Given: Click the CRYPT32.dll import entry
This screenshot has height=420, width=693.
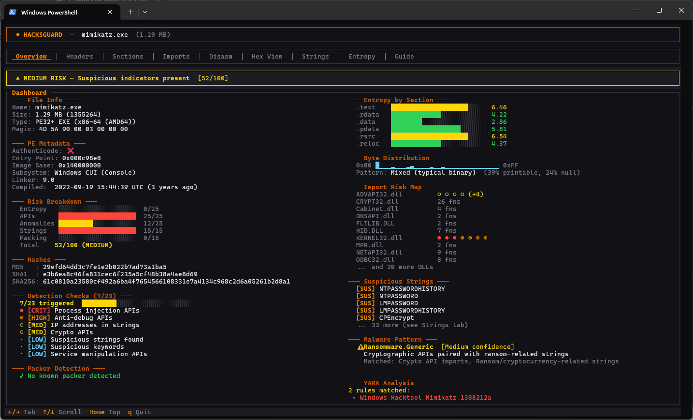Looking at the screenshot, I should 408,202.
